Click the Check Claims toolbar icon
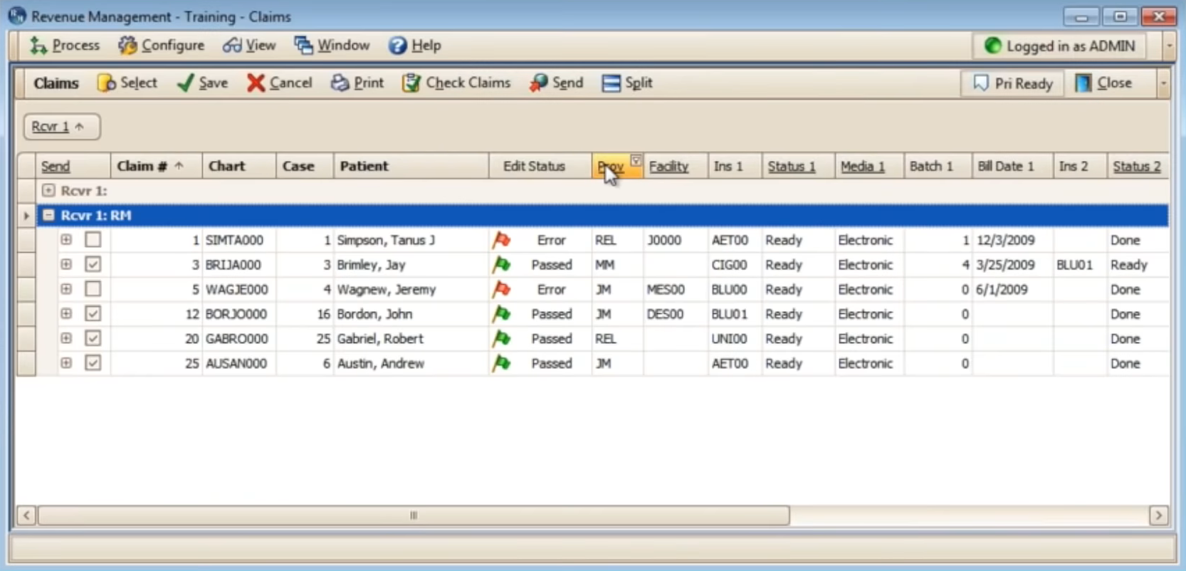Screen dimensions: 1186x571 coord(411,83)
